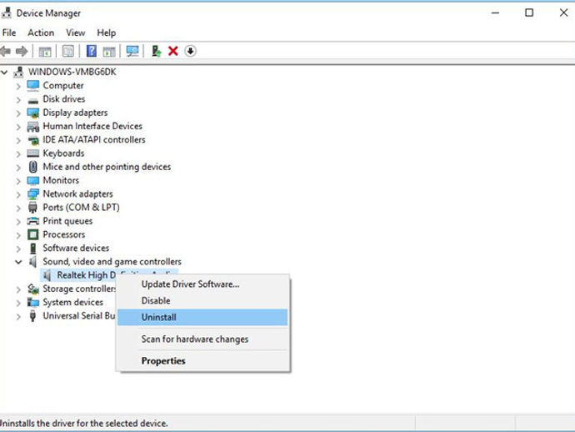Select the WINDOWS-VMBG6DK computer name
This screenshot has height=432, width=575.
(x=72, y=72)
